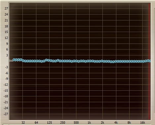
Task: Click the positive 6 dB scale label
Action: pyautogui.click(x=7, y=49)
